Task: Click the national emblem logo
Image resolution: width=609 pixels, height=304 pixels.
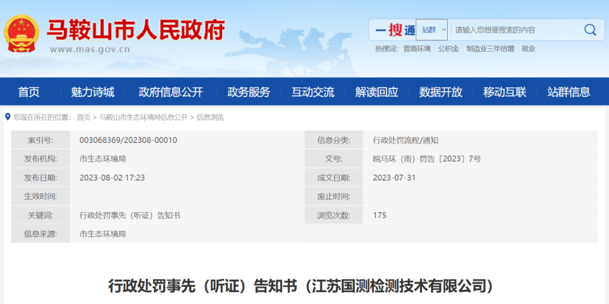Action: coord(21,34)
